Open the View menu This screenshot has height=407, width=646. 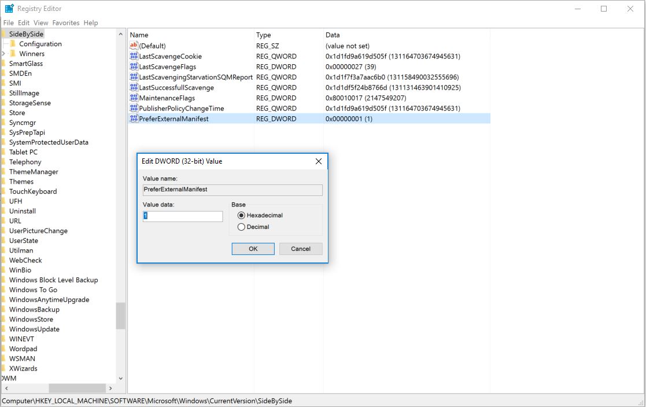click(41, 23)
